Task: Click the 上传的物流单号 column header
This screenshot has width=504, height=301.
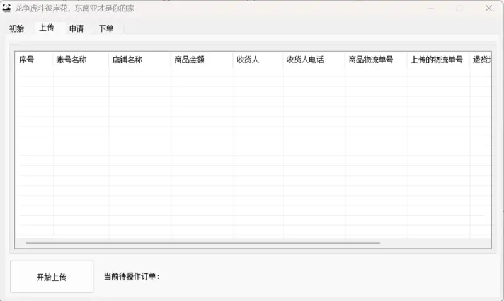Action: (x=438, y=60)
